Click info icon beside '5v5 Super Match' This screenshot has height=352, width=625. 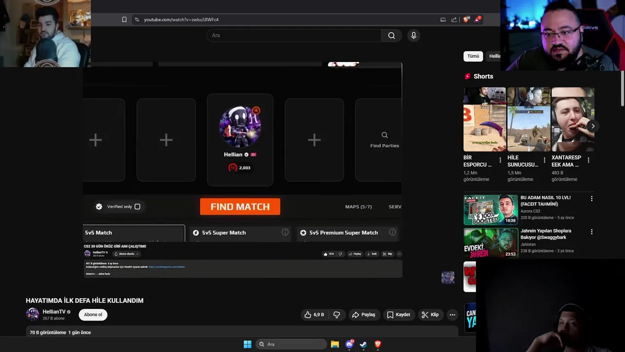[x=285, y=232]
